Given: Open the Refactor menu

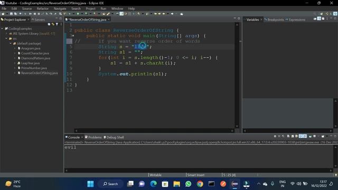Looking at the screenshot, I should (43, 8).
